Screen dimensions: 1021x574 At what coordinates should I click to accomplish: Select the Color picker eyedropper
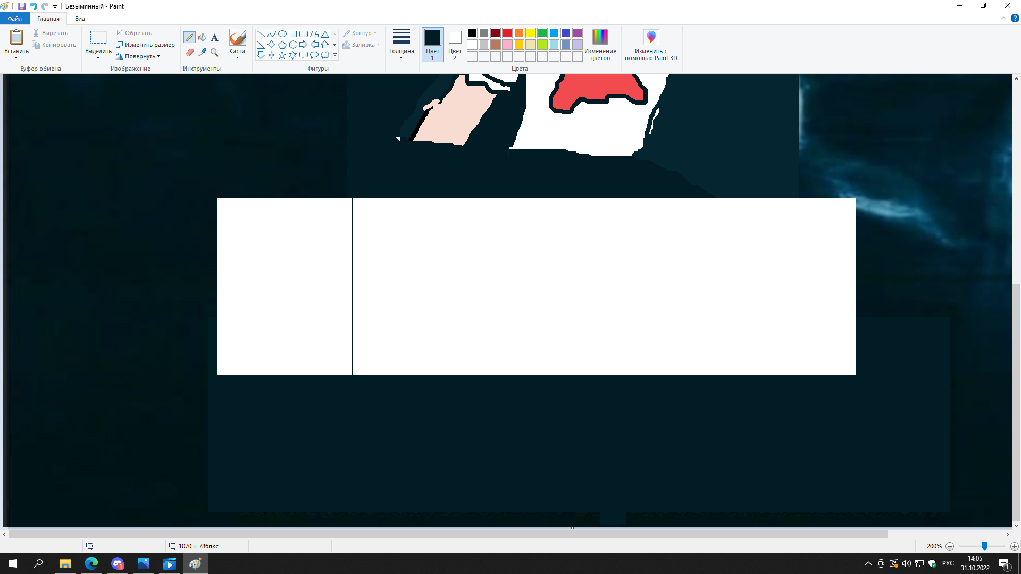tap(202, 53)
